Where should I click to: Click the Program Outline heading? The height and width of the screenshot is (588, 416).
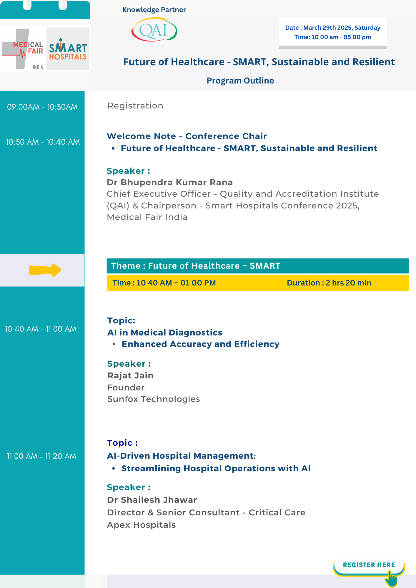click(240, 81)
